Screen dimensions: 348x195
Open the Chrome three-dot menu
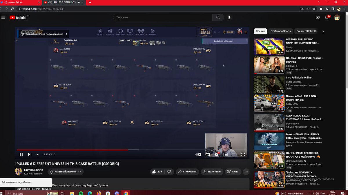click(x=345, y=9)
